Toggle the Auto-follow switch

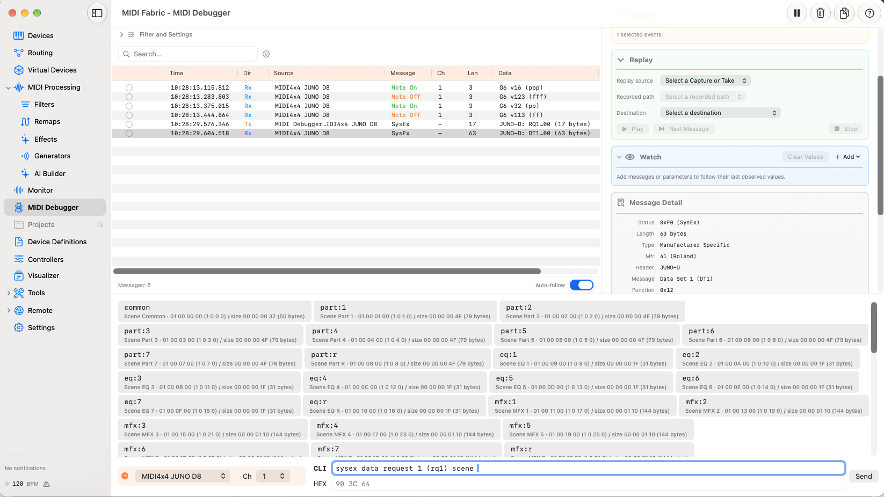(x=582, y=285)
